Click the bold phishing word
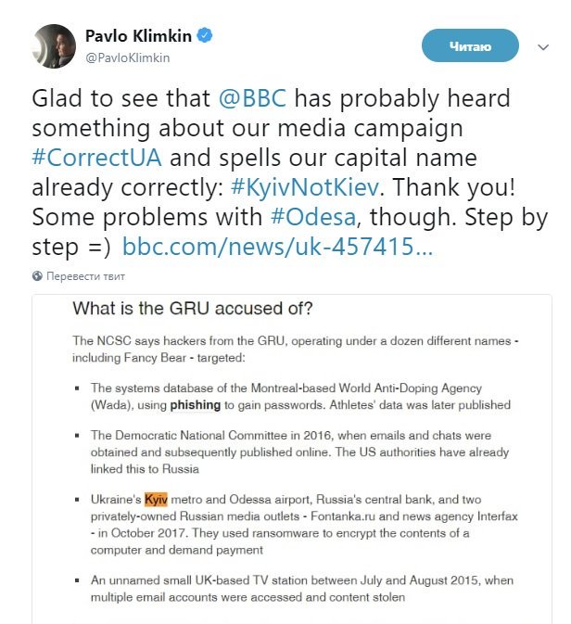This screenshot has height=624, width=571. pyautogui.click(x=194, y=405)
